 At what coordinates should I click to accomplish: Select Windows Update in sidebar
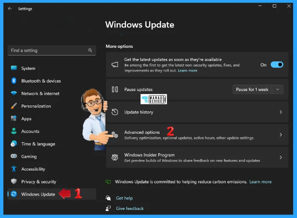pos(52,194)
